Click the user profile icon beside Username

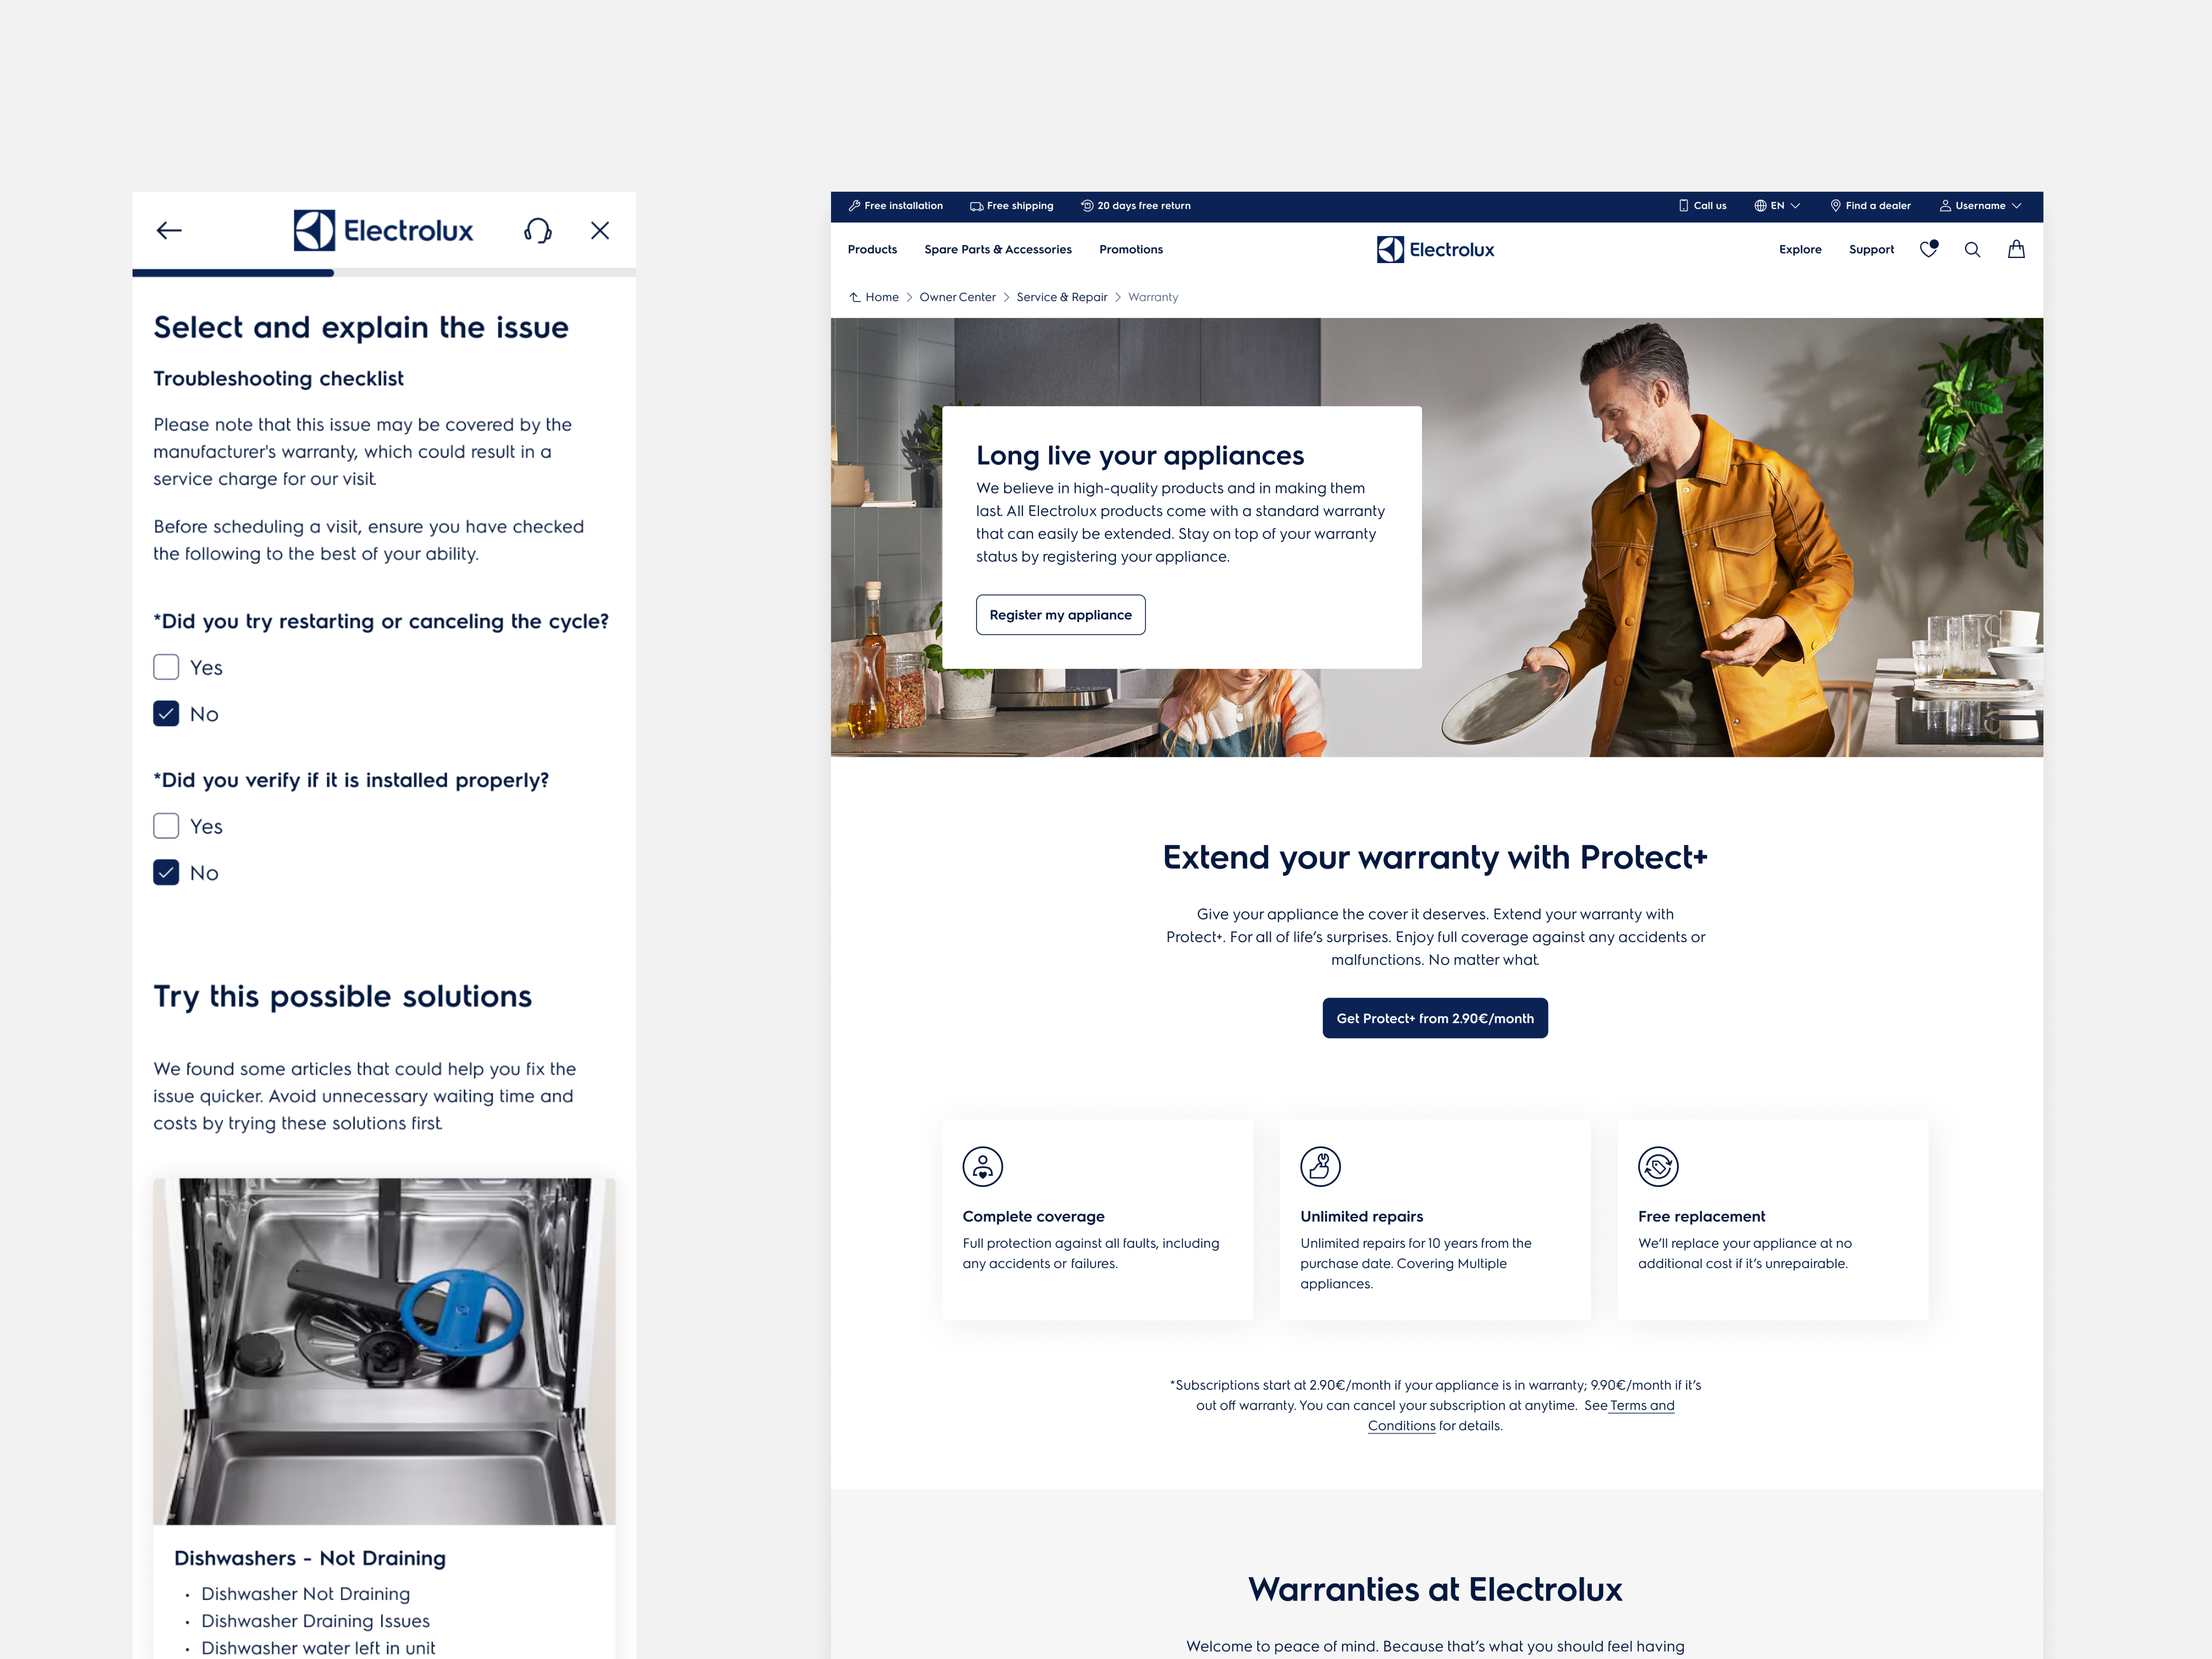(1945, 206)
